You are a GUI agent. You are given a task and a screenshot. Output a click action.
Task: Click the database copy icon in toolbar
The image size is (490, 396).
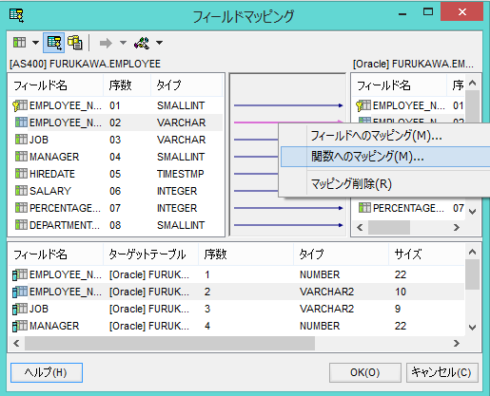(75, 43)
